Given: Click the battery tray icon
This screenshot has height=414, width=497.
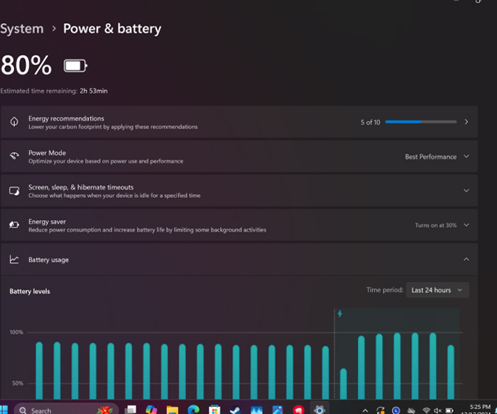Looking at the screenshot, I should click(449, 410).
